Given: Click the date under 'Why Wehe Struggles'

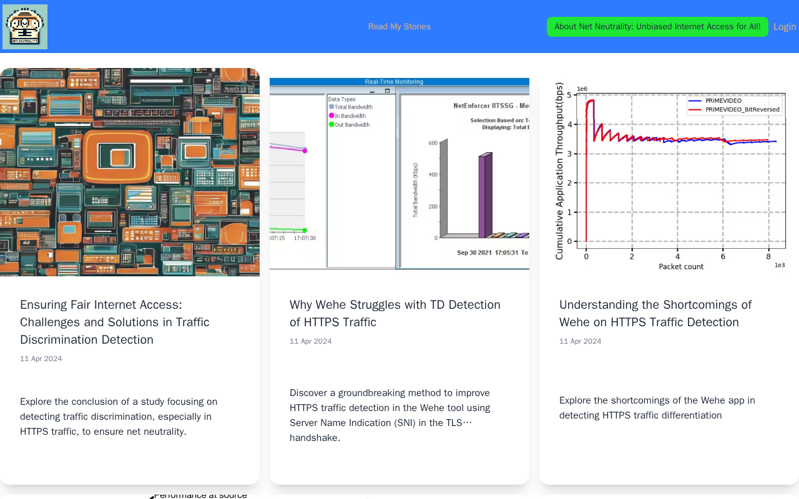Looking at the screenshot, I should click(311, 341).
